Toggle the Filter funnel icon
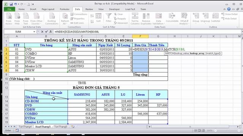 [x=109, y=18]
